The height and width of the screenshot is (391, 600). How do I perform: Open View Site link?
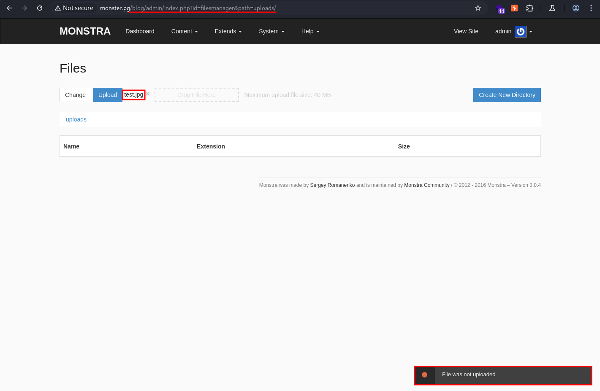(x=466, y=31)
